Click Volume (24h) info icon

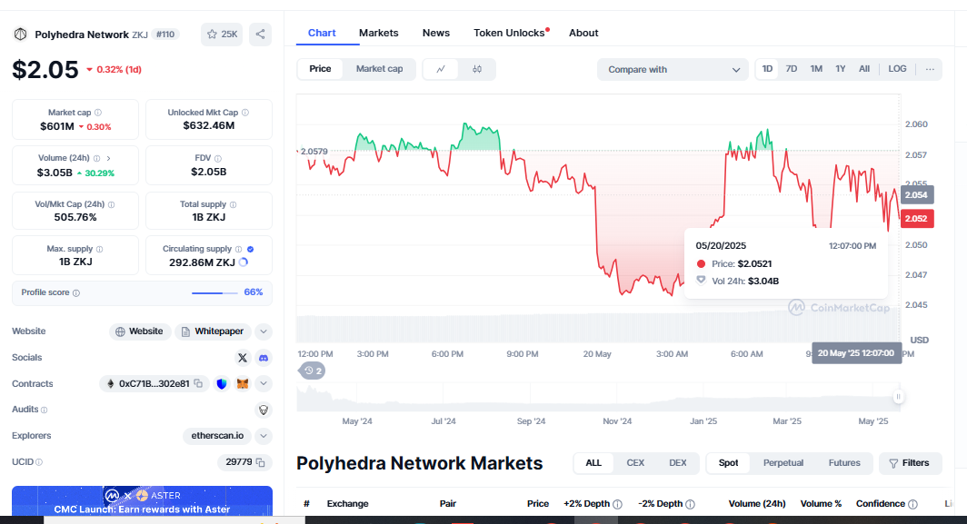(97, 158)
